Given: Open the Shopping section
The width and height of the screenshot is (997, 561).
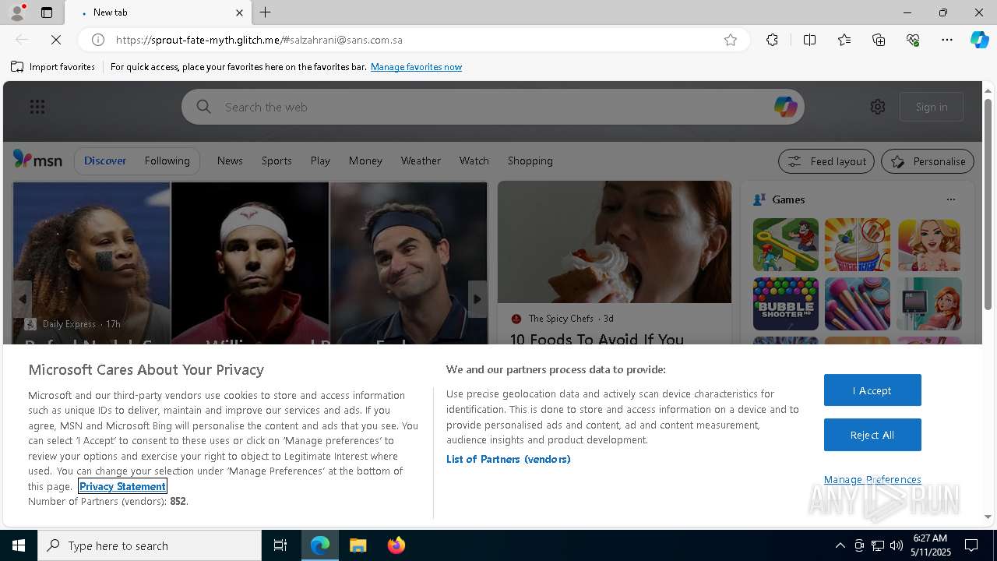Looking at the screenshot, I should (530, 161).
